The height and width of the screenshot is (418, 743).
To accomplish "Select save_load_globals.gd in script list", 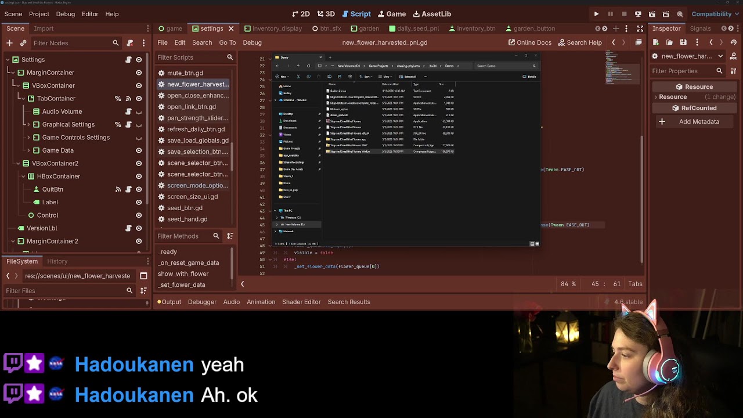I will click(194, 140).
